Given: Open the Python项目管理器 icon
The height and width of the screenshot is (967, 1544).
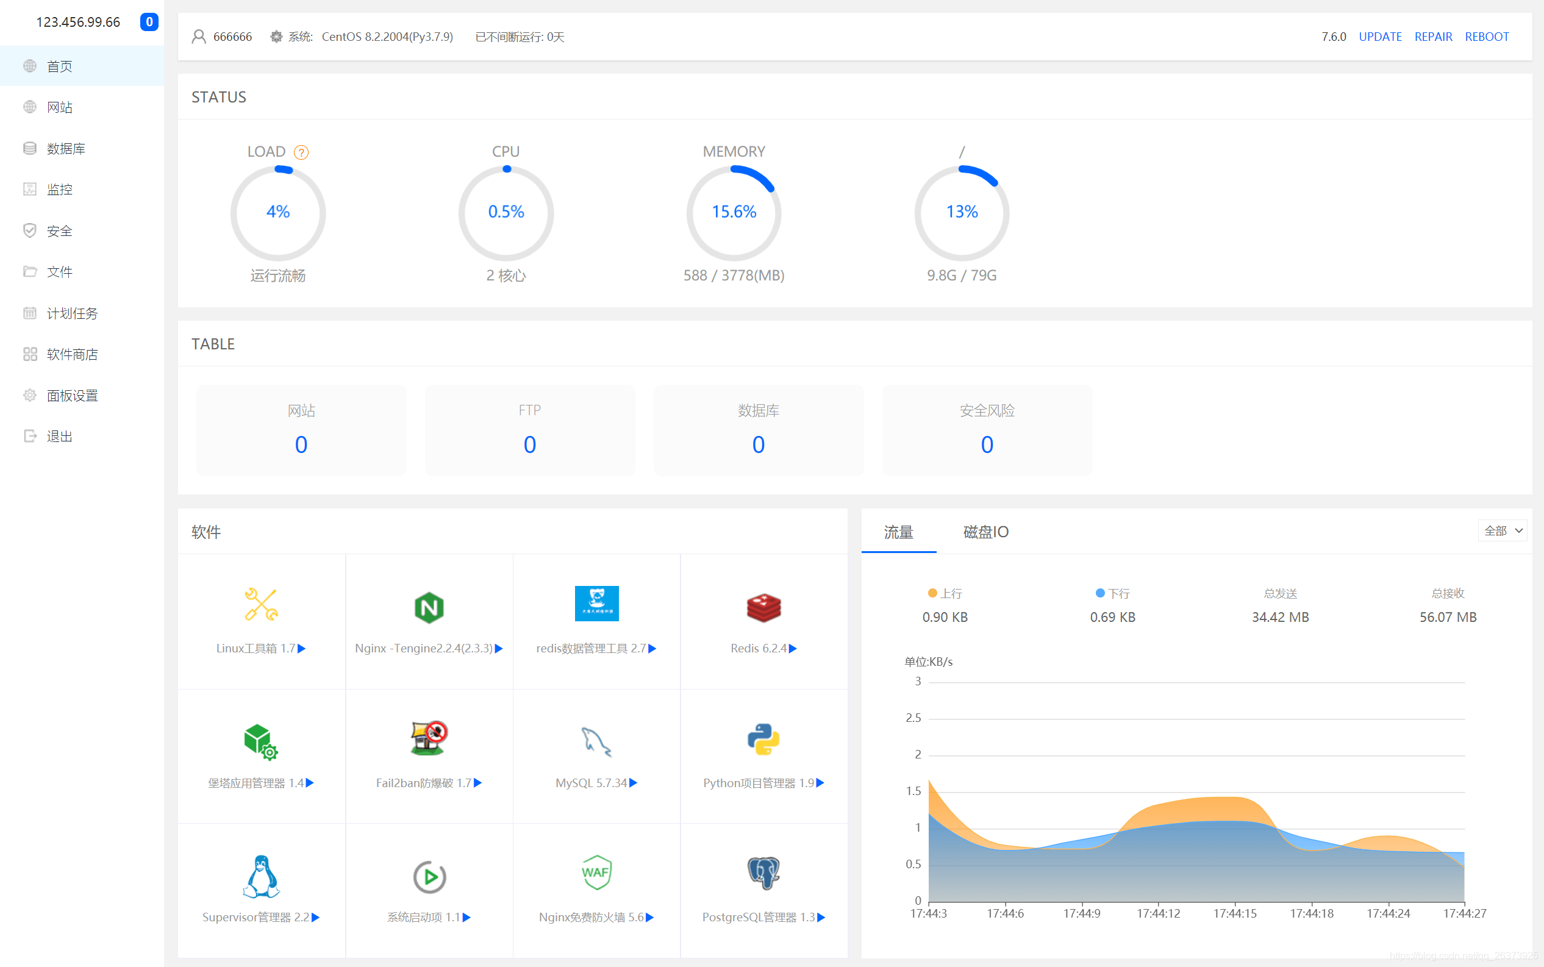Looking at the screenshot, I should coord(763,740).
